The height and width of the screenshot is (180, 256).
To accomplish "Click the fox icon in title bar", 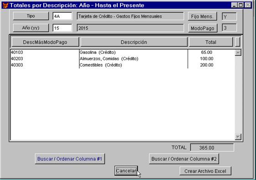I will pos(5,5).
